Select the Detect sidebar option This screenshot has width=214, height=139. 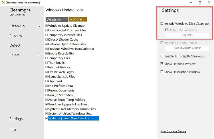(15, 45)
